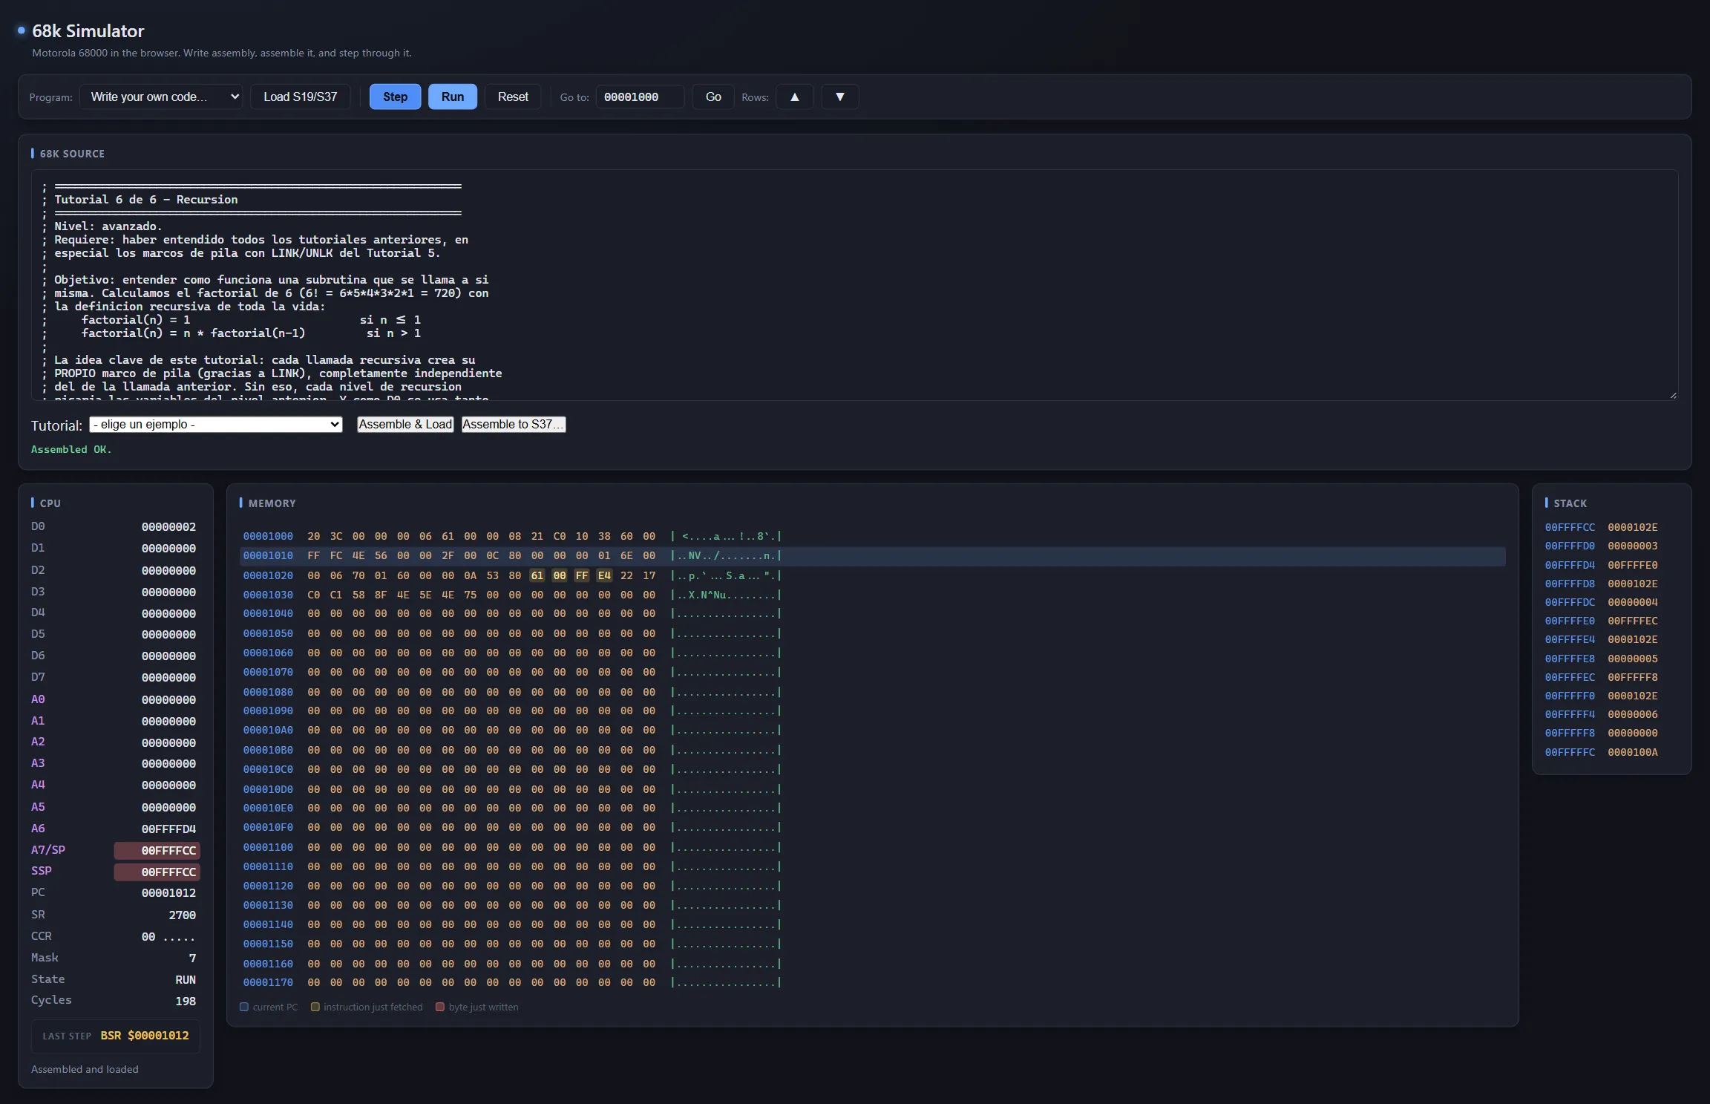Click highlighted memory row 00001010
The height and width of the screenshot is (1104, 1710).
tap(873, 555)
